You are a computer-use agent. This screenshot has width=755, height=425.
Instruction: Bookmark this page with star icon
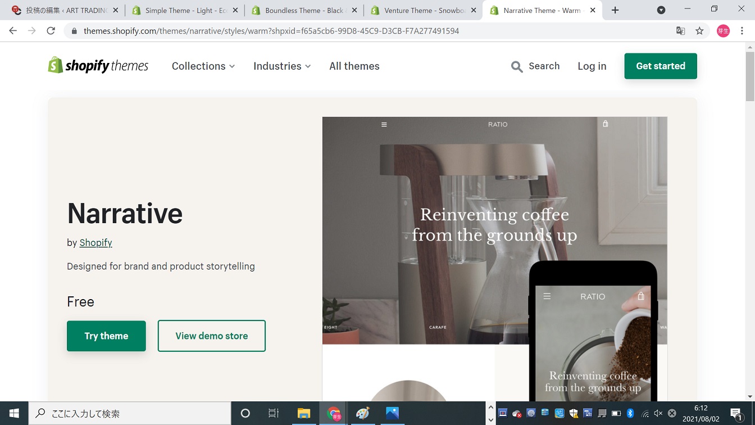pyautogui.click(x=699, y=31)
